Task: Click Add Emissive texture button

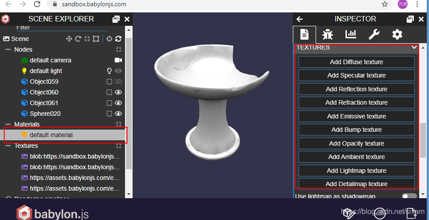Action: (x=357, y=116)
